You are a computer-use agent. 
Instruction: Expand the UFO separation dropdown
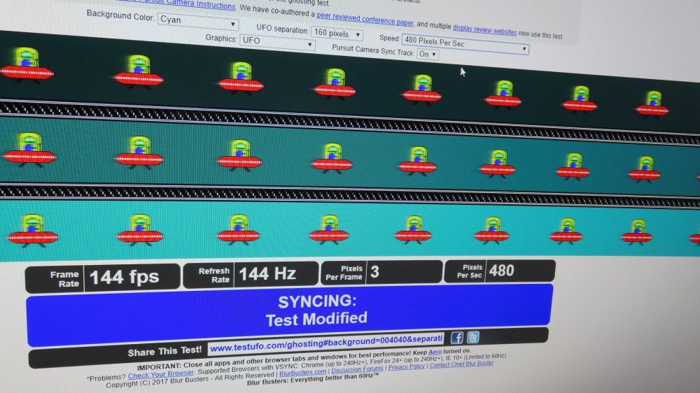pos(337,34)
